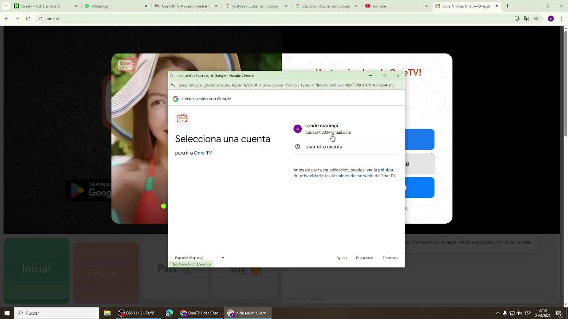568x319 pixels.
Task: Close the Stream - Kick Dashboard tab
Action: (76, 6)
